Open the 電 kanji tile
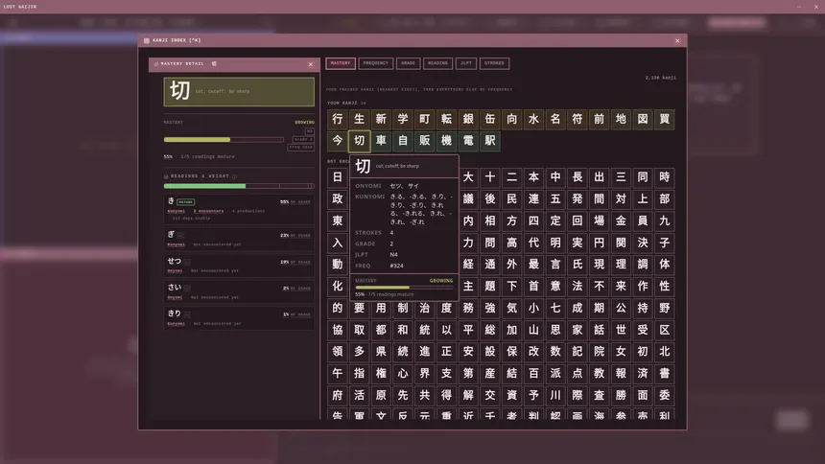Screen dimensions: 825x464 (x=468, y=141)
